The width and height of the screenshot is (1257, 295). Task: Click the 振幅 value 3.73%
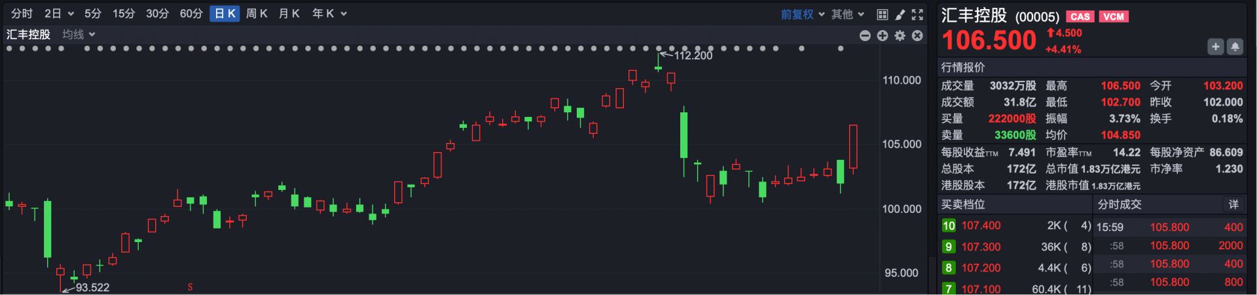1125,119
